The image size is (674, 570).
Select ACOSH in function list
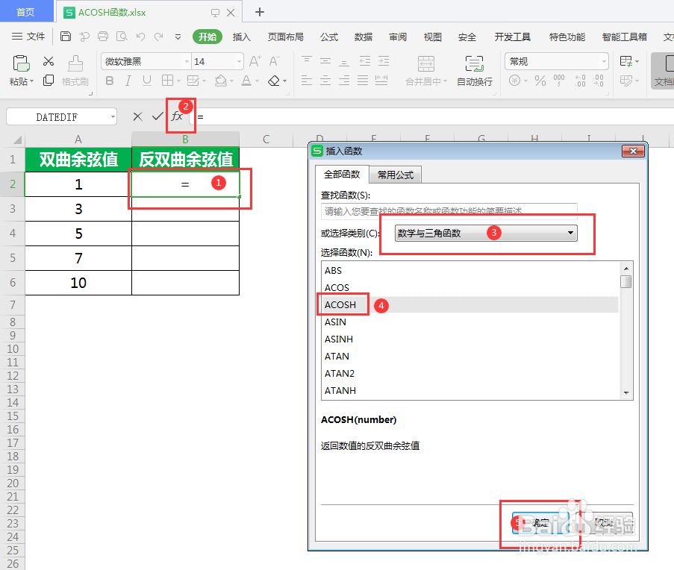pos(471,304)
